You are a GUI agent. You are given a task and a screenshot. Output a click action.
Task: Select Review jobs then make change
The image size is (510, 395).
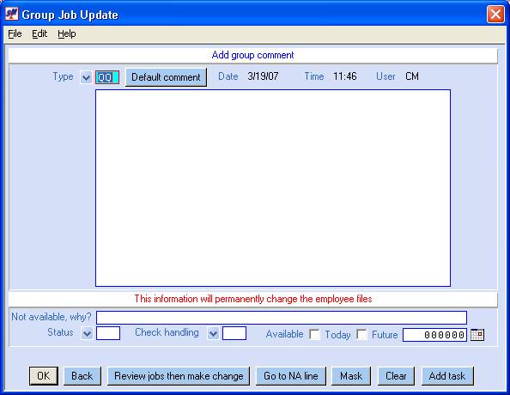179,376
